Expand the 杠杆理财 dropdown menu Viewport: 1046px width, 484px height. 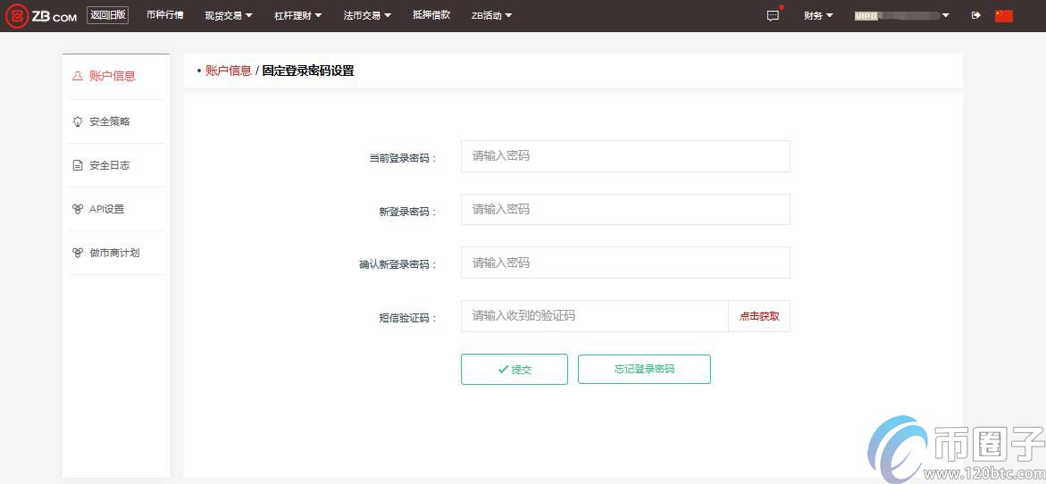click(x=297, y=15)
